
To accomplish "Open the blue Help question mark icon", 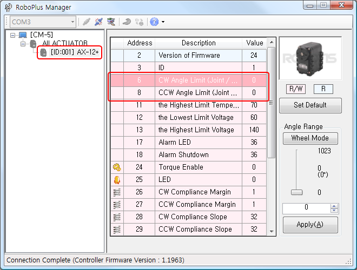I will click(154, 22).
